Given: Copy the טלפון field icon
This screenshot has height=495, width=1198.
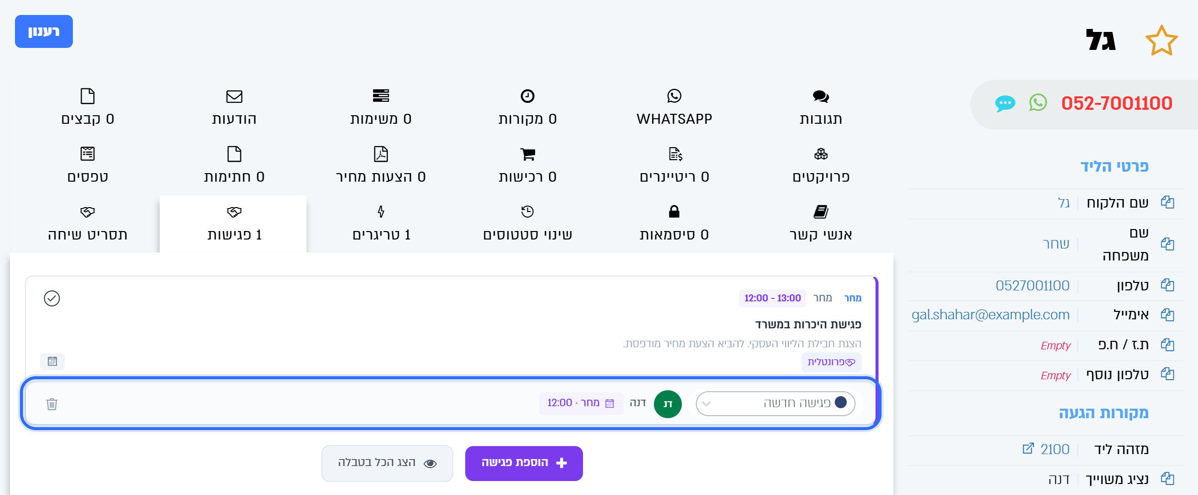Looking at the screenshot, I should 1167,285.
